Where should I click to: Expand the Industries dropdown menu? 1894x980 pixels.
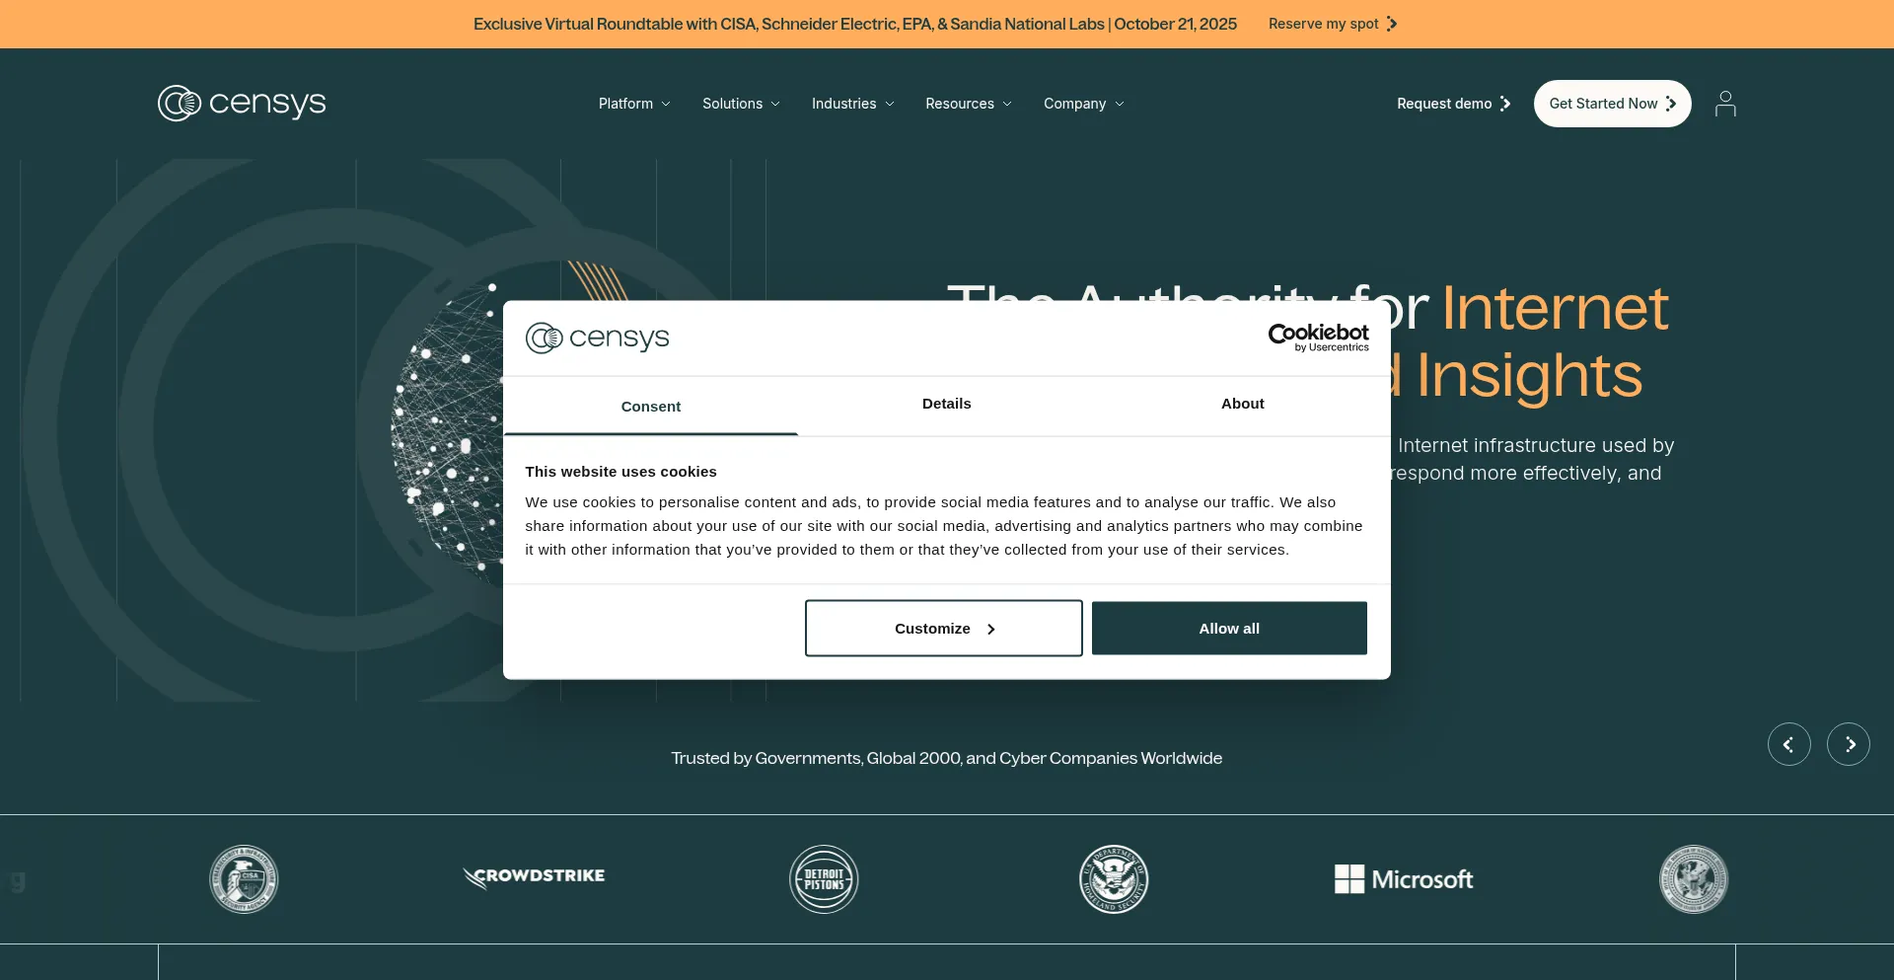point(852,104)
